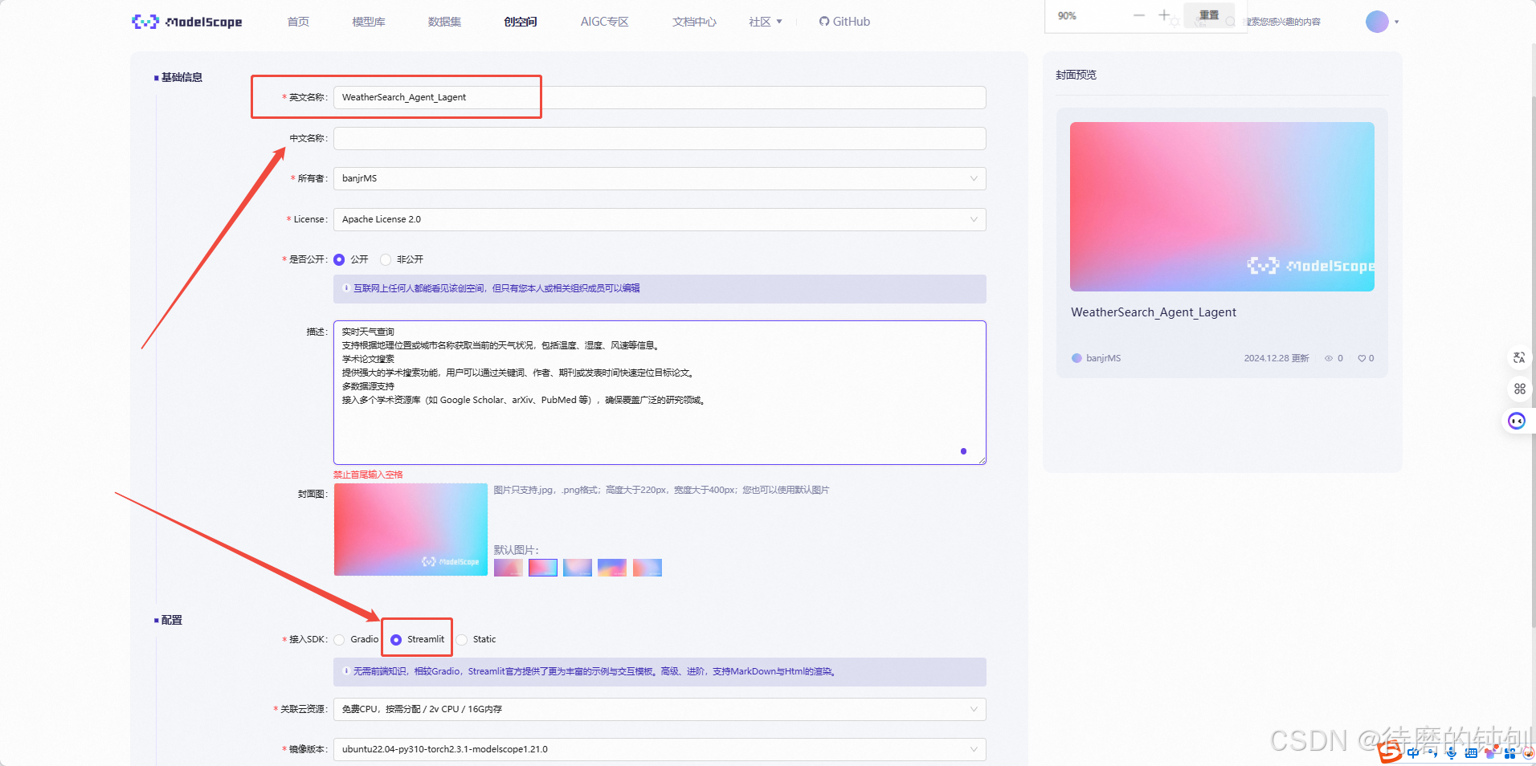Select the Gradio SDK radio

[x=339, y=640]
